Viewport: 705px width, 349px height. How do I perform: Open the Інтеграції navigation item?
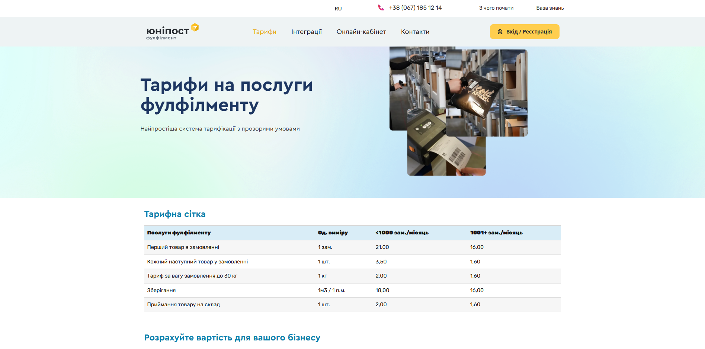(x=307, y=32)
